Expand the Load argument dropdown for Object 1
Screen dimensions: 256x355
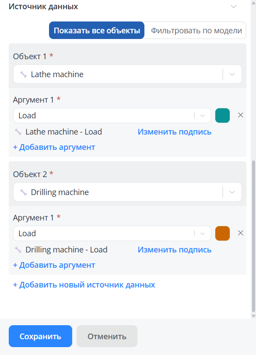[x=112, y=115]
